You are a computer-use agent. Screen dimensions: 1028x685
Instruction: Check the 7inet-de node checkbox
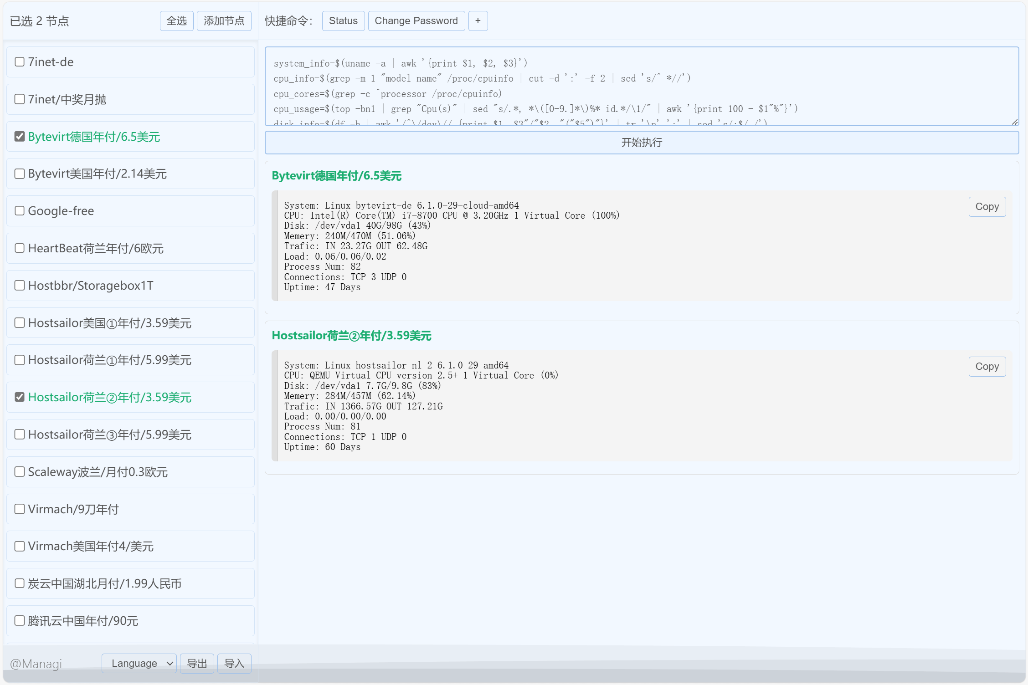click(x=20, y=62)
